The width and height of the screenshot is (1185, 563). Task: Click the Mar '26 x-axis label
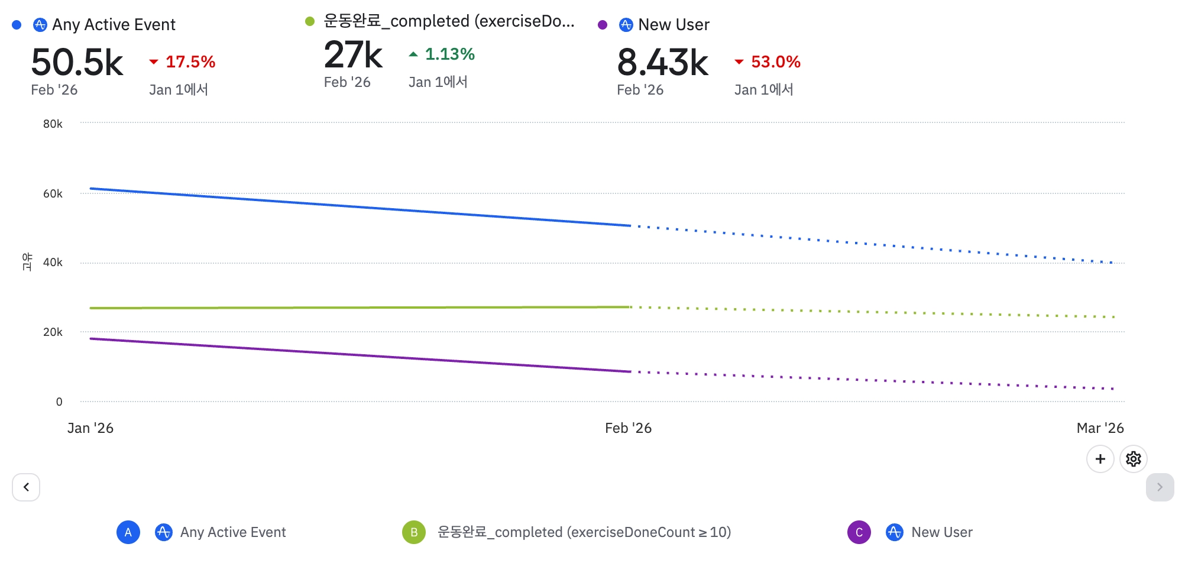pyautogui.click(x=1100, y=428)
